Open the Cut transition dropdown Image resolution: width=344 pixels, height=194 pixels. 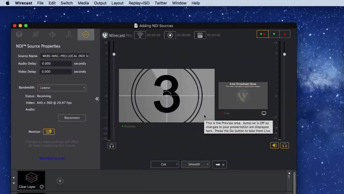click(165, 164)
